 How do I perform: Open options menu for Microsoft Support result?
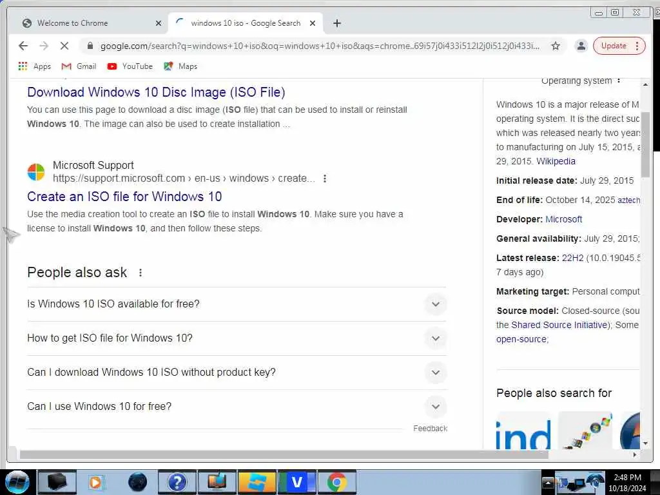(x=325, y=179)
